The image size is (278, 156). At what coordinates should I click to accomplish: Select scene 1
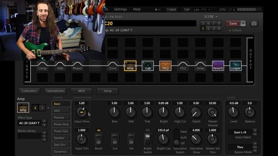tap(203, 28)
